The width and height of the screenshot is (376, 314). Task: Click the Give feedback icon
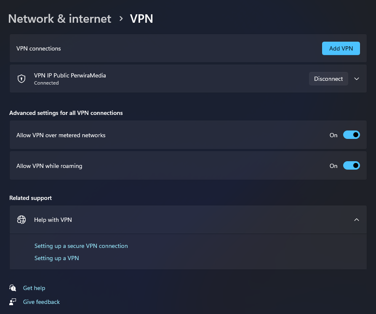pos(13,302)
